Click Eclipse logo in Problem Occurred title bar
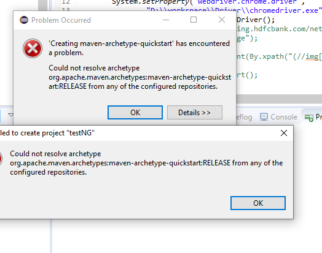The image size is (322, 253). [24, 20]
